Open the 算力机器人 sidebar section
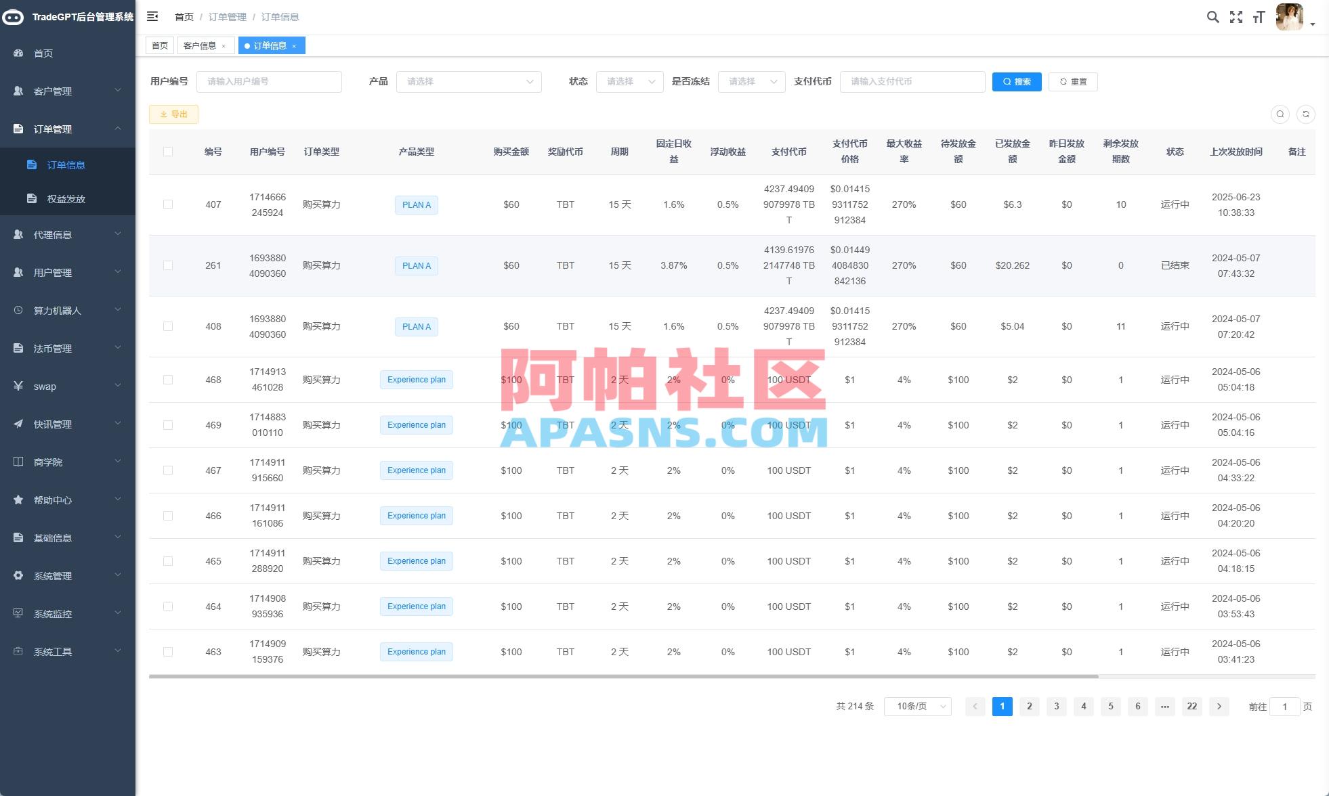 (x=68, y=310)
